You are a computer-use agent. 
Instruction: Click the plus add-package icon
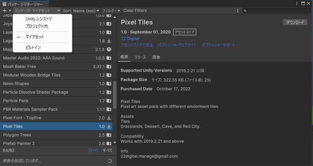pyautogui.click(x=4, y=11)
